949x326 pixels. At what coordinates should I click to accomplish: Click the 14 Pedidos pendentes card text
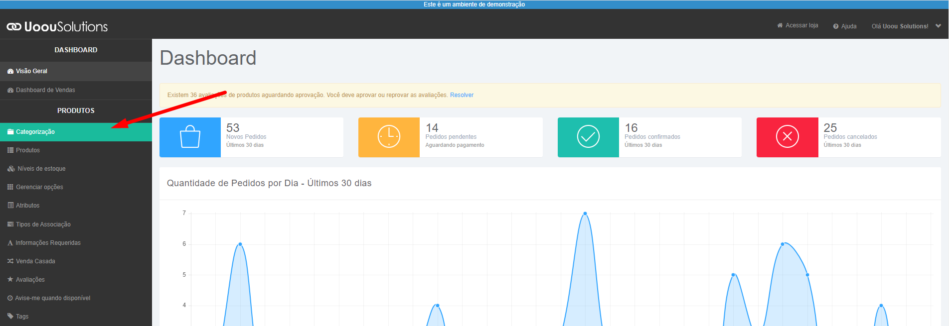point(455,135)
